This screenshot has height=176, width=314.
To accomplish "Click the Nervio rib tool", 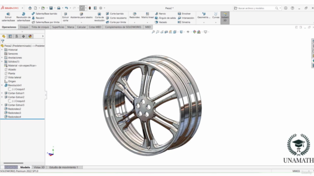I will (160, 14).
